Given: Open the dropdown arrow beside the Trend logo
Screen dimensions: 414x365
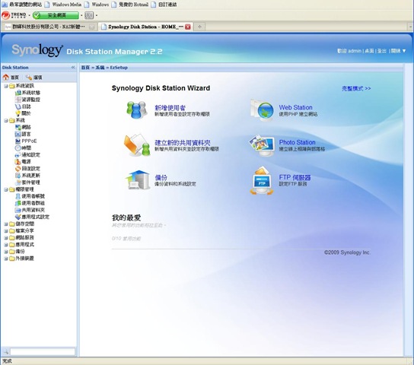Looking at the screenshot, I should coord(29,15).
